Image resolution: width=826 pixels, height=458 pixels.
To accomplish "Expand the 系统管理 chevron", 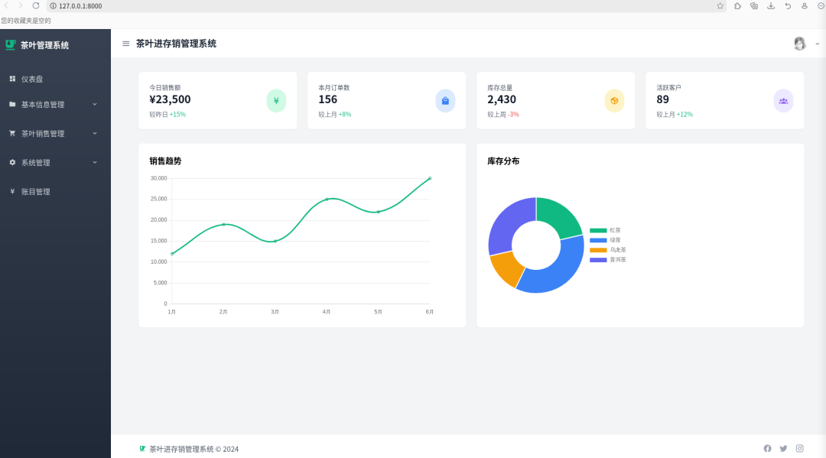I will pyautogui.click(x=95, y=162).
